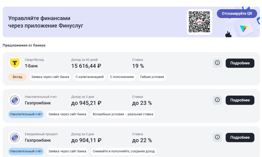This screenshot has height=157, width=262.
Task: Click Заявка через сайт банка on 22% card
Action: [x=67, y=151]
